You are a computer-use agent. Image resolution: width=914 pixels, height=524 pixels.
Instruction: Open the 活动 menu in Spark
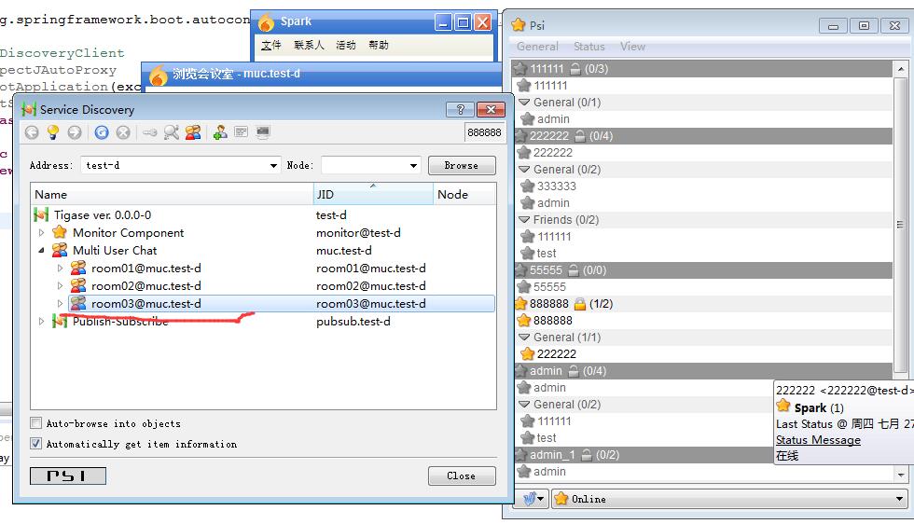tap(346, 45)
